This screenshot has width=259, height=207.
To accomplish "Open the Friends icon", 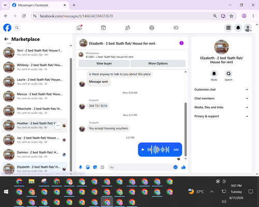I will click(127, 27).
